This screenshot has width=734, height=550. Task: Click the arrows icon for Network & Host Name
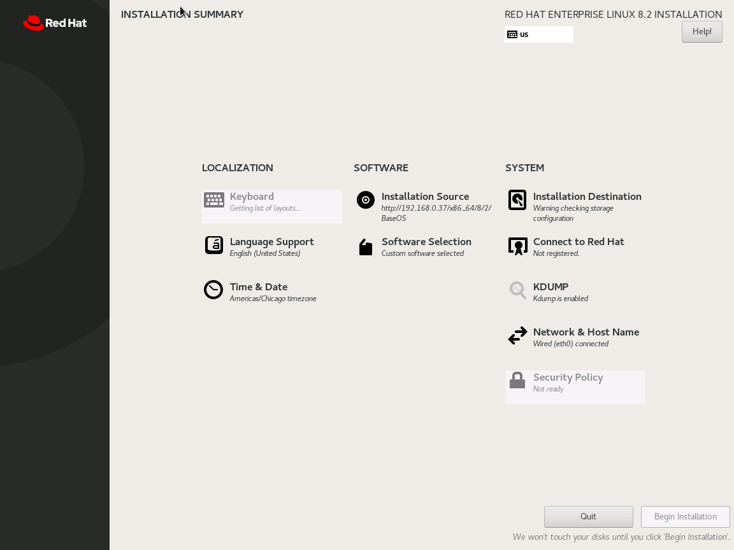pos(518,335)
